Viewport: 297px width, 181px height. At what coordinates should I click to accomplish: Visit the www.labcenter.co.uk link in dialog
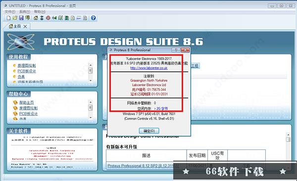pos(149,68)
